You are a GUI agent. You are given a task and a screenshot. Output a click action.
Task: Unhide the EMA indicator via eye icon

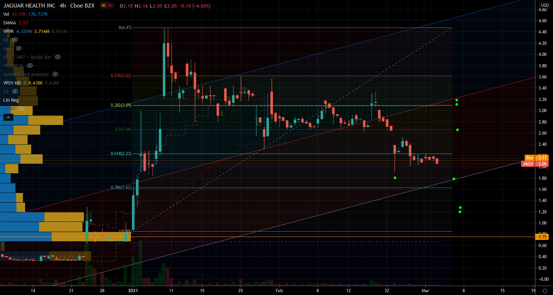(x=19, y=49)
